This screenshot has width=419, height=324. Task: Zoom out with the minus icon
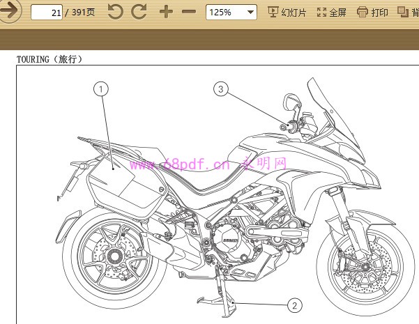click(x=188, y=12)
